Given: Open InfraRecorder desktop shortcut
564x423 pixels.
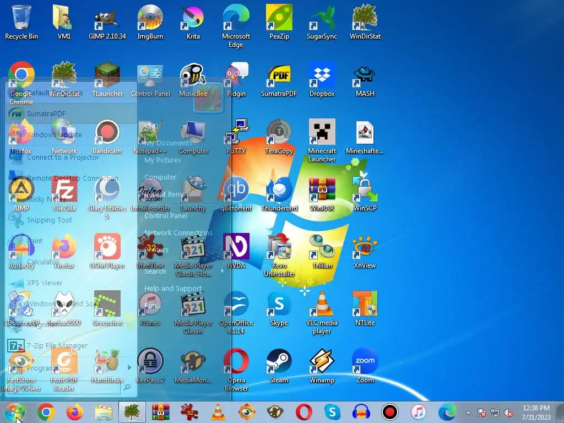Looking at the screenshot, I should [x=150, y=193].
